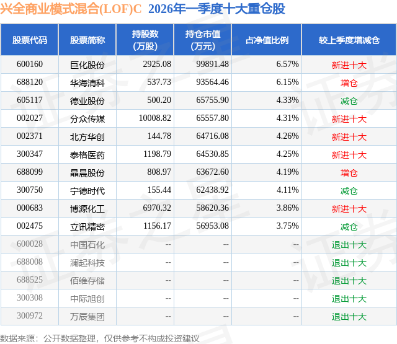Select stock name 立讯精密
The image size is (397, 344).
tap(87, 227)
